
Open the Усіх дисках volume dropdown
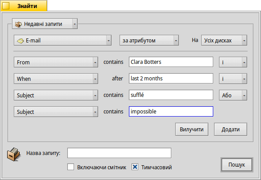[x=224, y=40]
